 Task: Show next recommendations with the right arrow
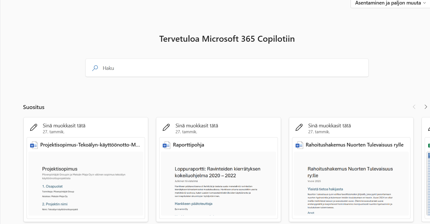click(426, 107)
